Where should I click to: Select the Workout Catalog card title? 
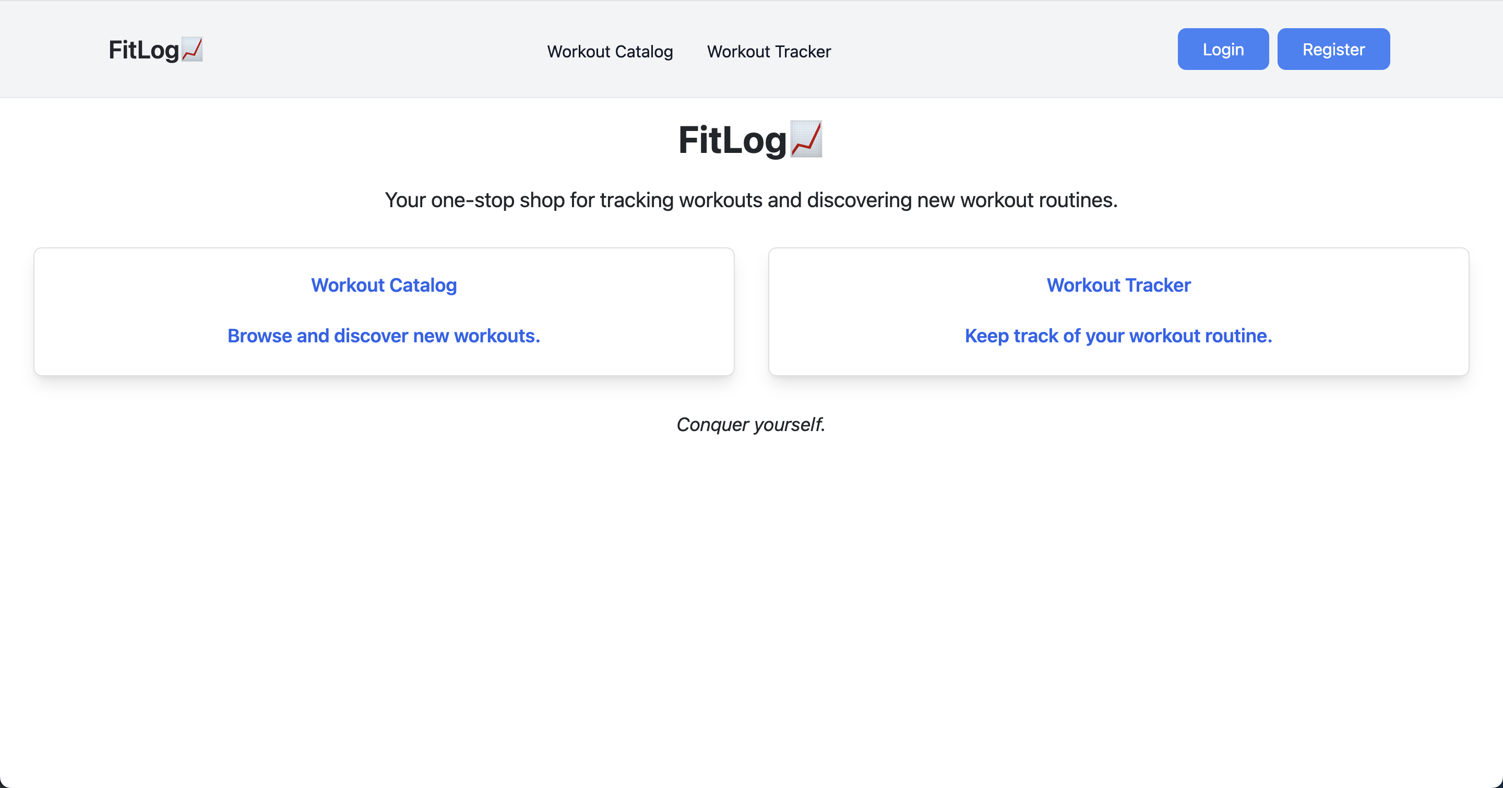pyautogui.click(x=384, y=285)
